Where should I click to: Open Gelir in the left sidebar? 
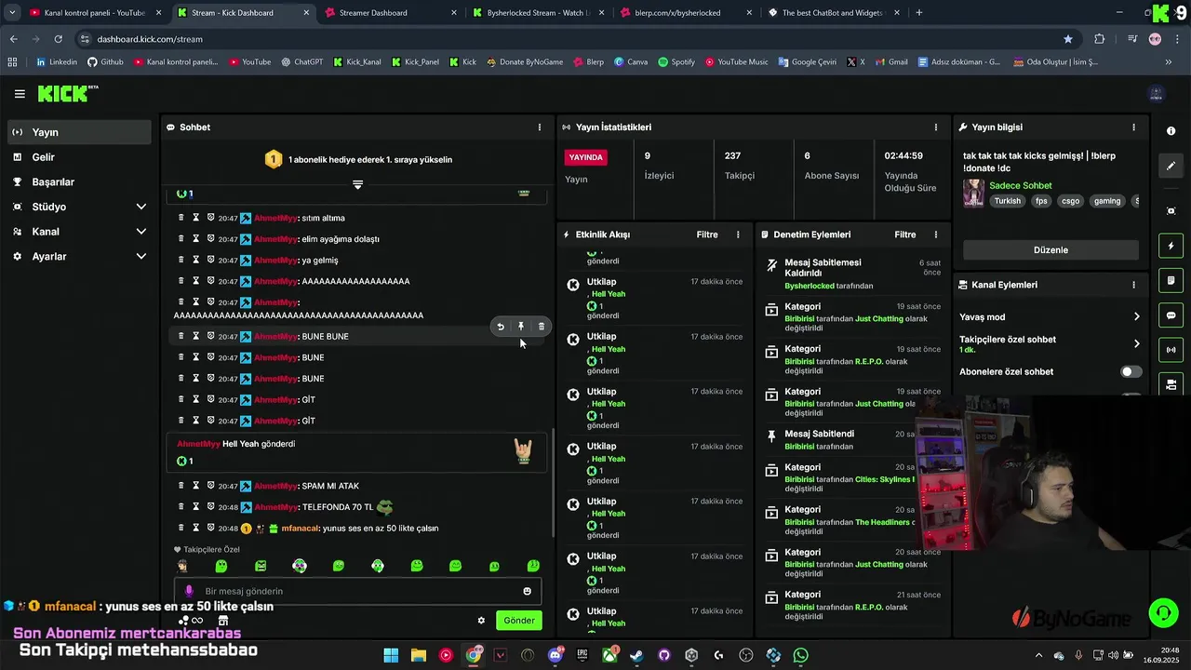[x=79, y=157]
